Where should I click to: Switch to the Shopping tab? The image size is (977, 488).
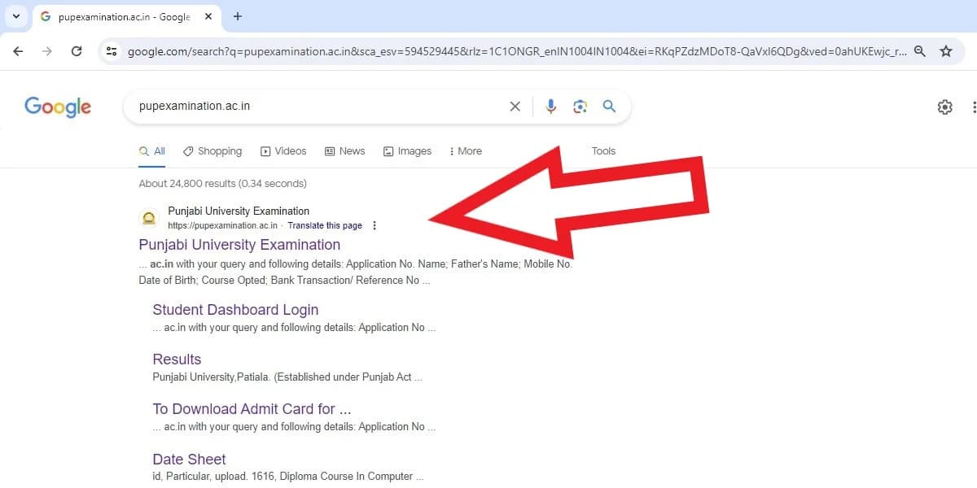point(212,151)
